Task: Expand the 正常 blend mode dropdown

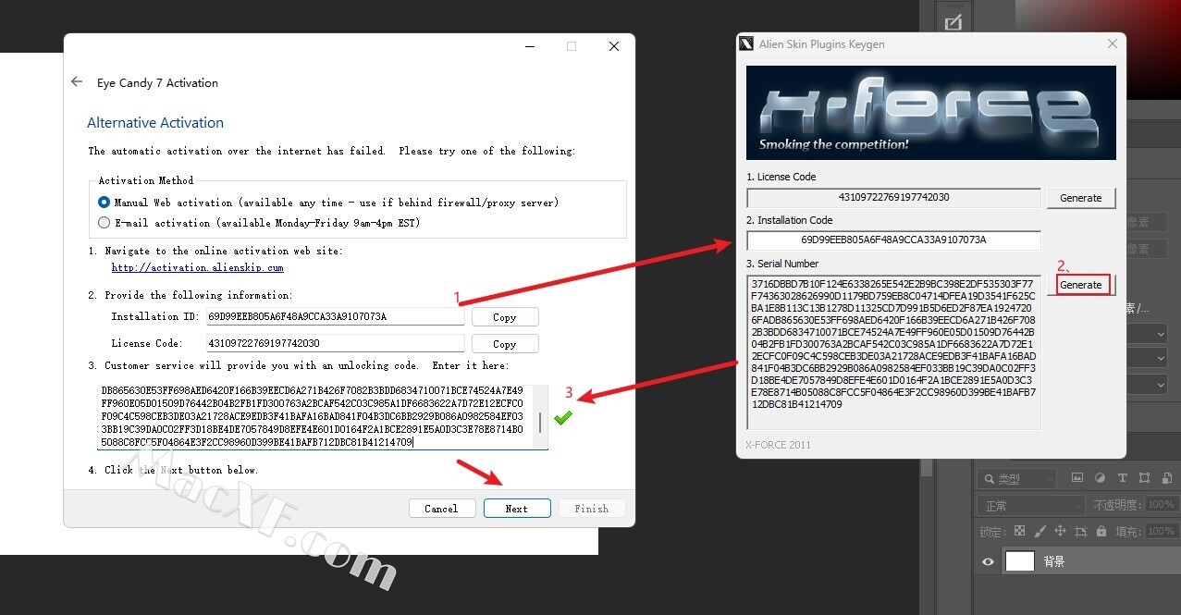Action: point(1030,506)
